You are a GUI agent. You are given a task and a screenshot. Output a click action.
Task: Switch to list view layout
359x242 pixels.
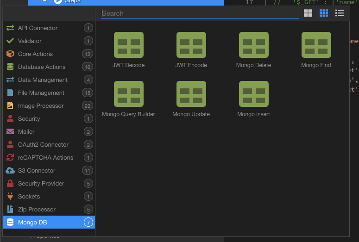pyautogui.click(x=339, y=13)
